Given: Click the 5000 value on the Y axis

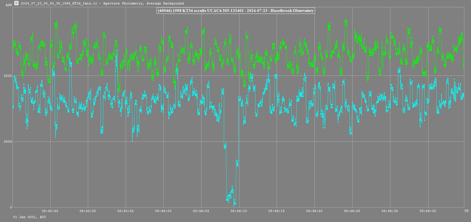Looking at the screenshot, I should coord(8,76).
